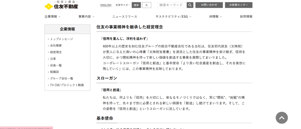The image size is (301, 129).
Task: Click the お客様センター button
Action: pos(238,5)
